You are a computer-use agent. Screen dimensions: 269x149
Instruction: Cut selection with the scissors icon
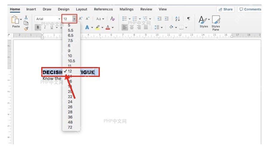[x=26, y=17]
